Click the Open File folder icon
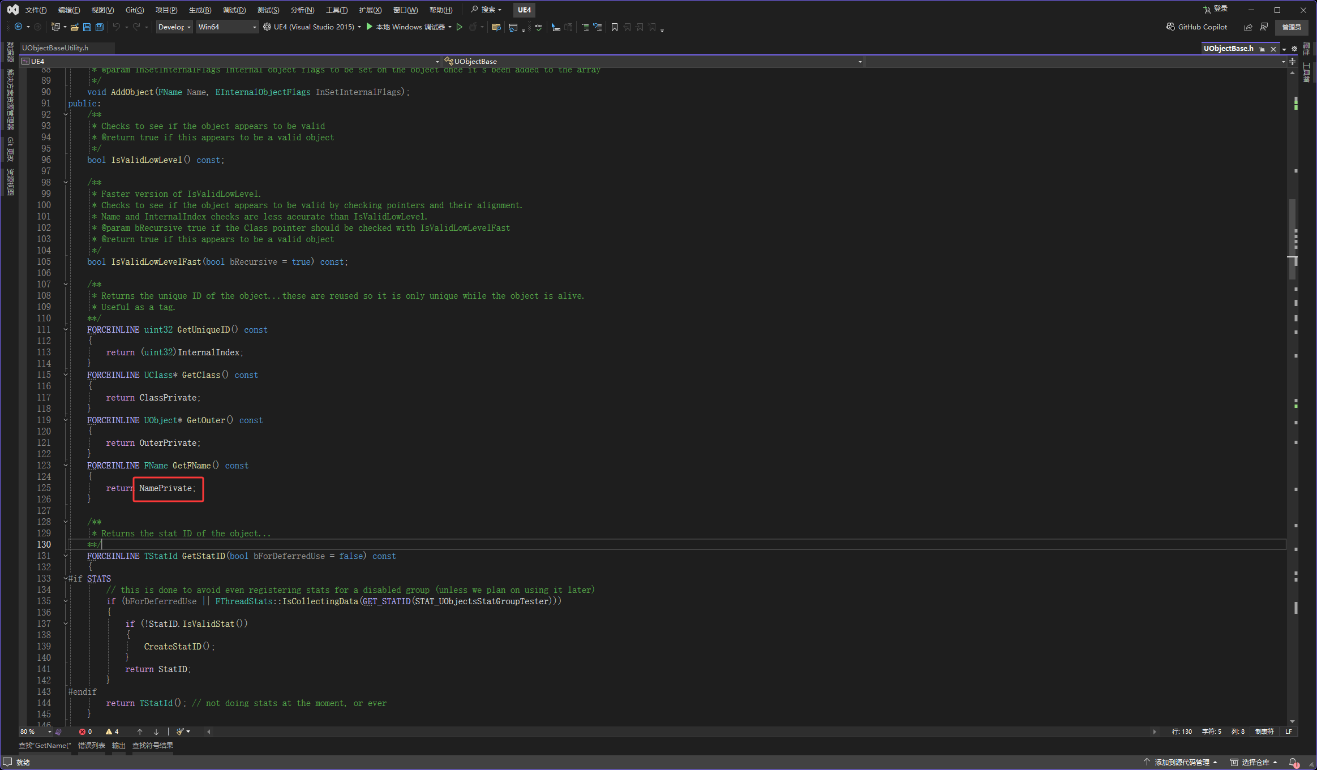 click(x=74, y=27)
